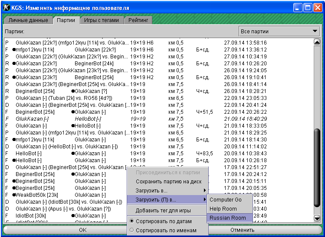Image resolution: width=325 pixels, height=237 pixels.
Task: Select game dated 26.09.14 19:10:41
Action: pos(158,77)
